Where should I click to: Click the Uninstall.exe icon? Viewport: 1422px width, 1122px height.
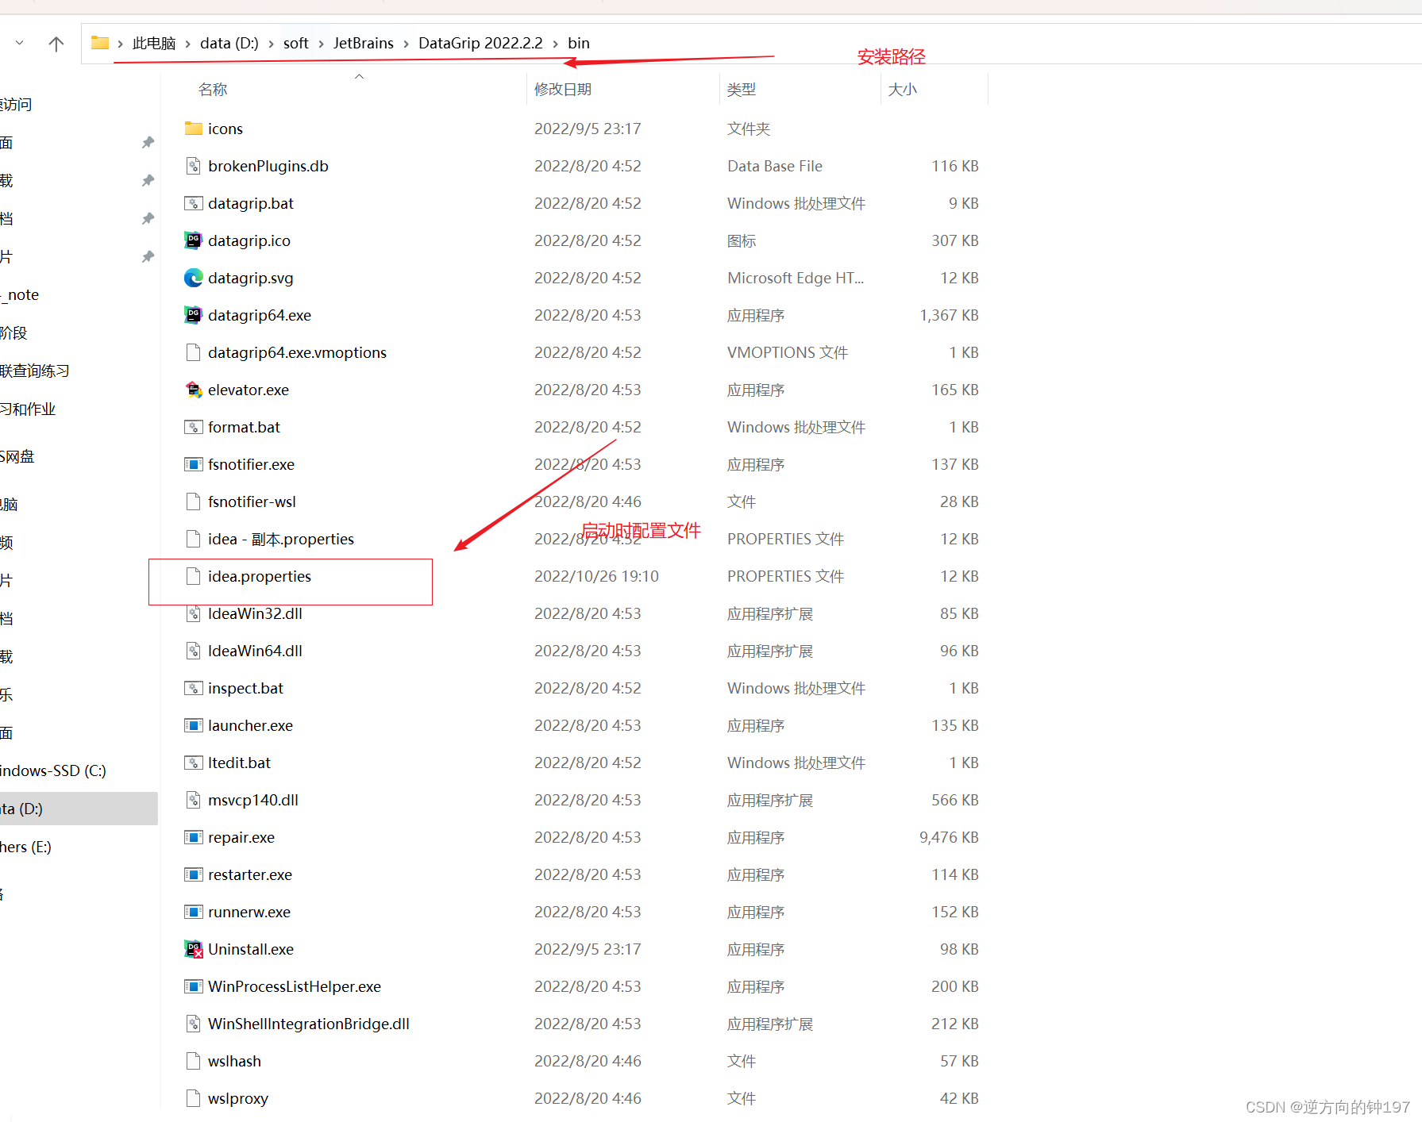pyautogui.click(x=193, y=949)
